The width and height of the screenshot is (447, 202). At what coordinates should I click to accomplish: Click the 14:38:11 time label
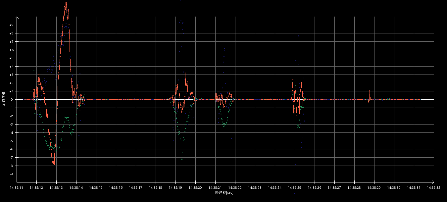(17, 188)
